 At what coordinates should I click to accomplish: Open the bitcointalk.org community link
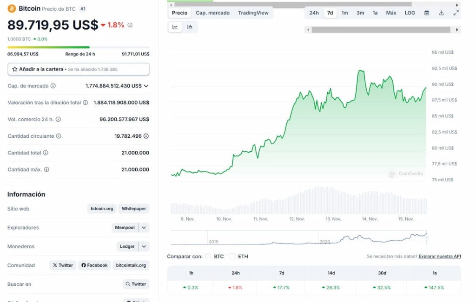point(131,265)
